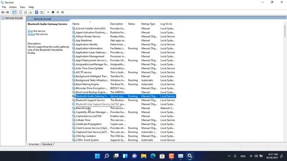Click the volume speaker icon in the tray

pos(256,156)
